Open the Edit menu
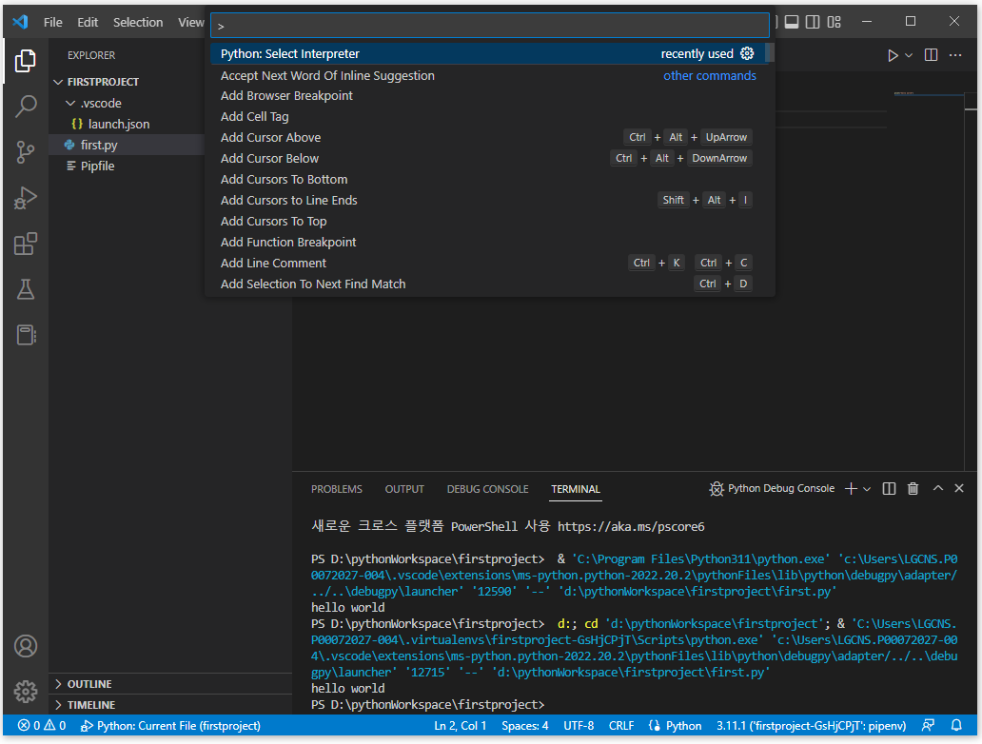 tap(87, 22)
